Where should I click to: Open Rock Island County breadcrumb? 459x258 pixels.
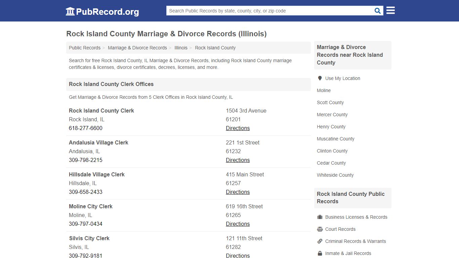pyautogui.click(x=215, y=48)
